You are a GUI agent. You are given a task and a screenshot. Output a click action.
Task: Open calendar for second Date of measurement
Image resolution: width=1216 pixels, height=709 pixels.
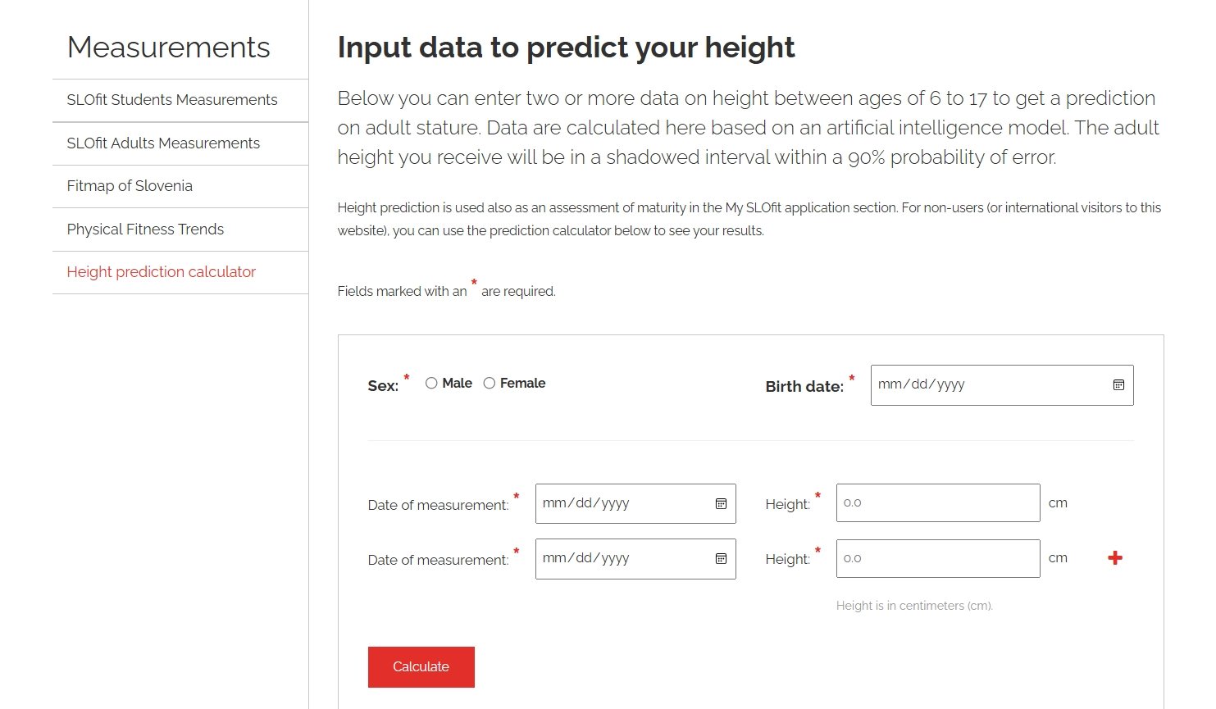[721, 559]
